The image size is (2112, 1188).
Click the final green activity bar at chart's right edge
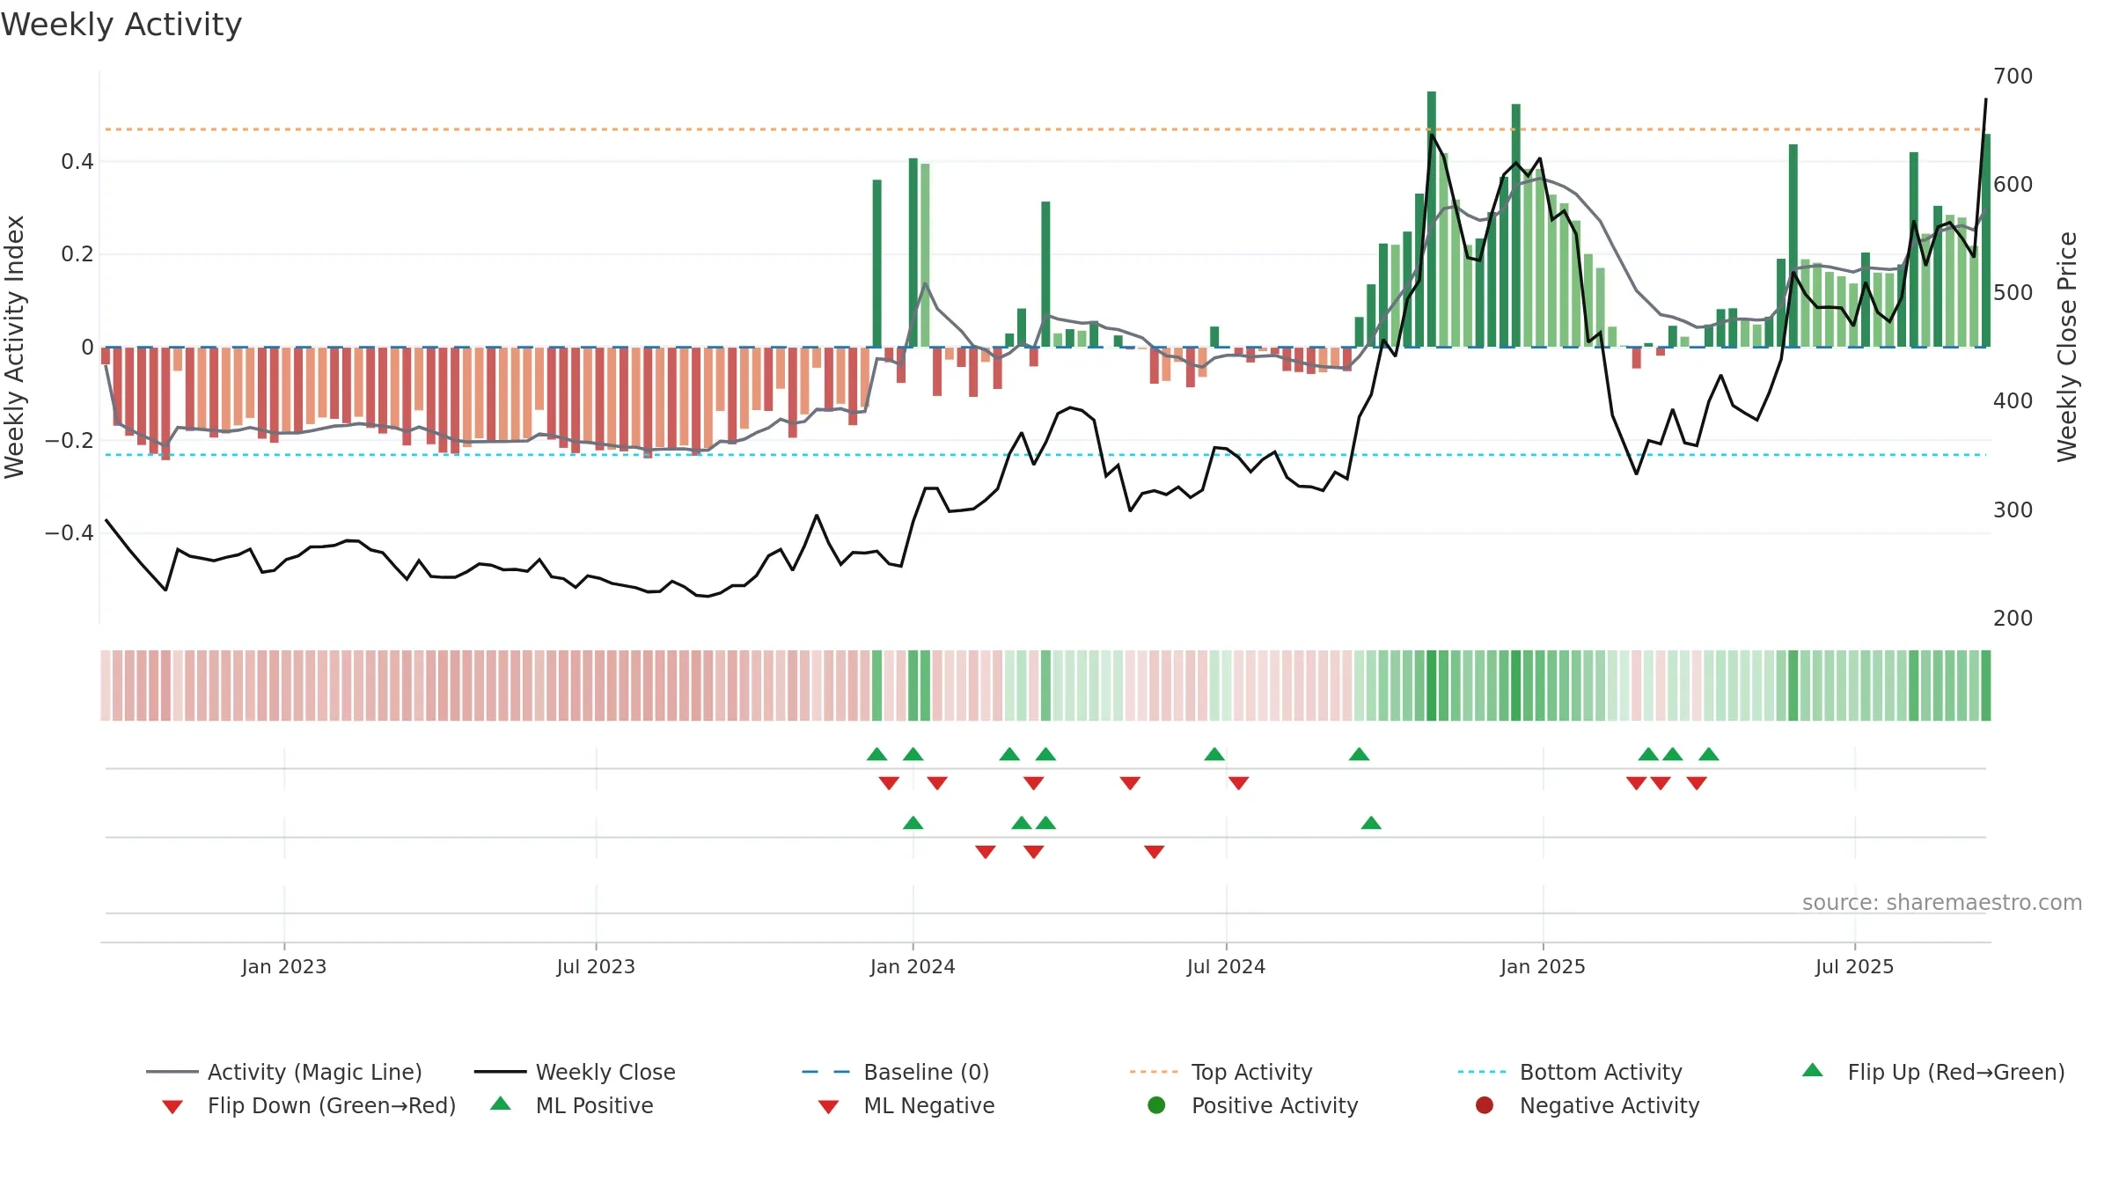point(1986,240)
